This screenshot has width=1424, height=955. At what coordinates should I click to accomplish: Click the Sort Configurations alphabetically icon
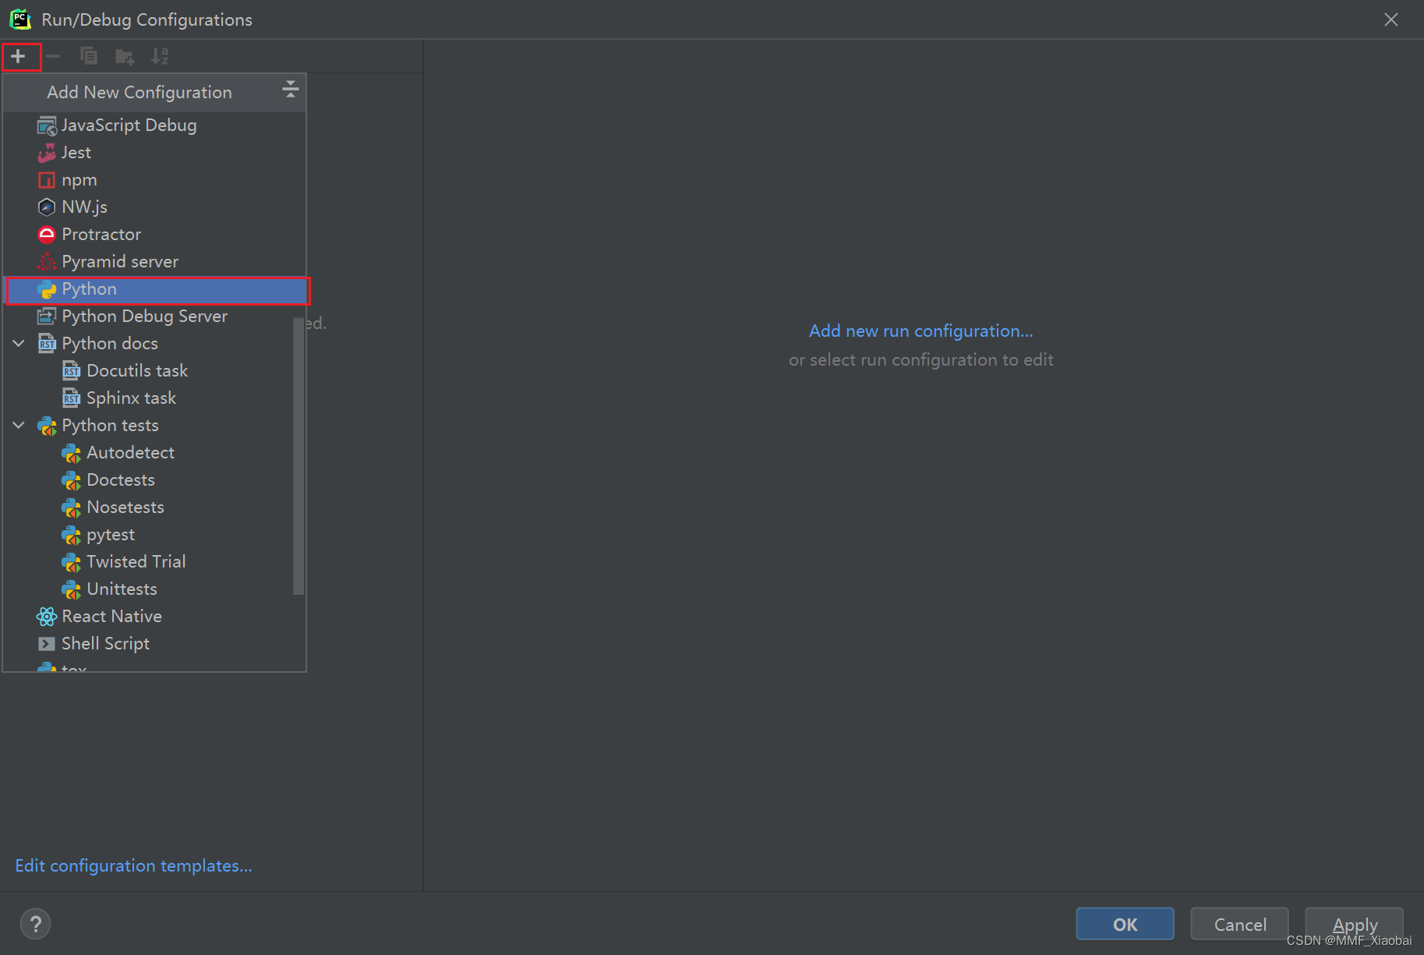click(x=160, y=56)
